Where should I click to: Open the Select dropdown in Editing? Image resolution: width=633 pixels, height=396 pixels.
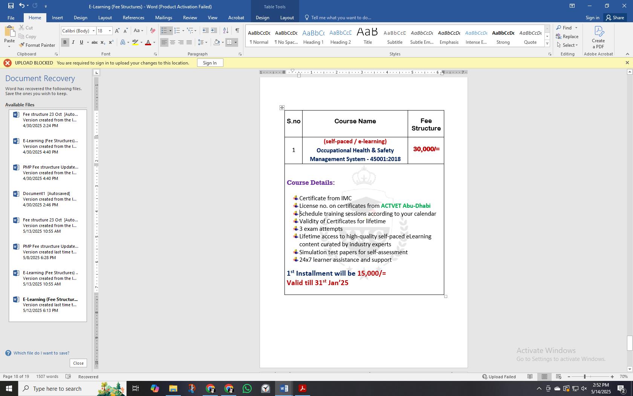pyautogui.click(x=567, y=45)
